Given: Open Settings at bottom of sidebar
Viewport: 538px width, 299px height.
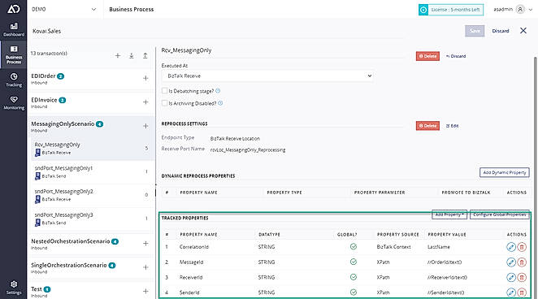Looking at the screenshot, I should pyautogui.click(x=14, y=288).
